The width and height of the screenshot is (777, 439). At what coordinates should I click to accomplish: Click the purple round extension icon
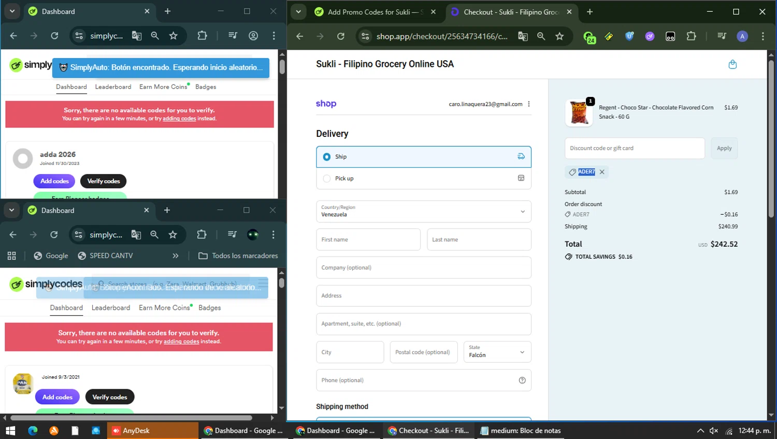650,36
